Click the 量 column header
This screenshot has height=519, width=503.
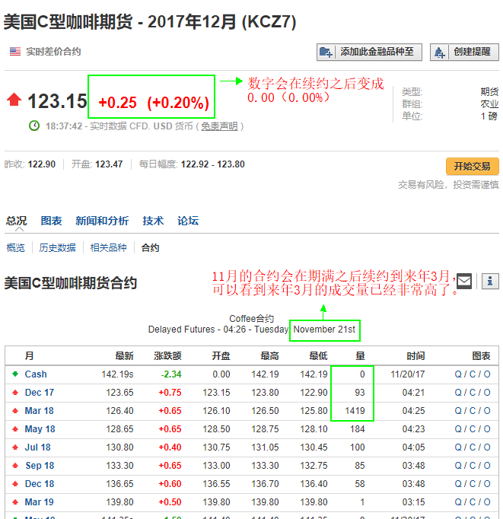point(360,356)
